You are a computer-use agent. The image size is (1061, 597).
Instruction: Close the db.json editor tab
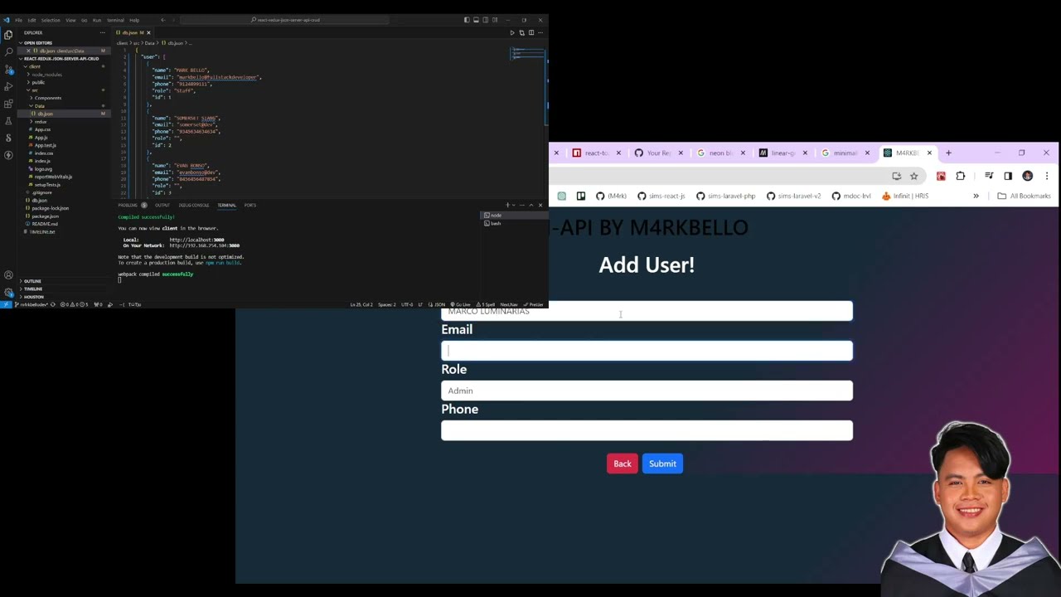[x=148, y=32]
